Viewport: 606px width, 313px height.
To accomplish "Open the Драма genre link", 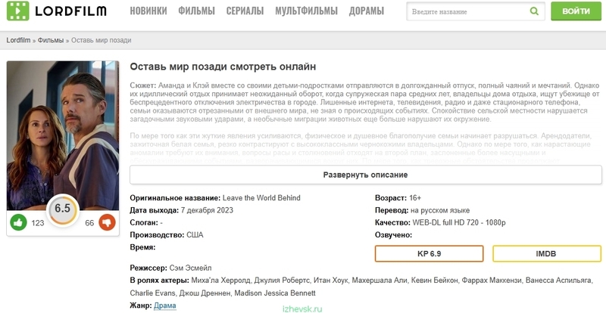I will [165, 305].
